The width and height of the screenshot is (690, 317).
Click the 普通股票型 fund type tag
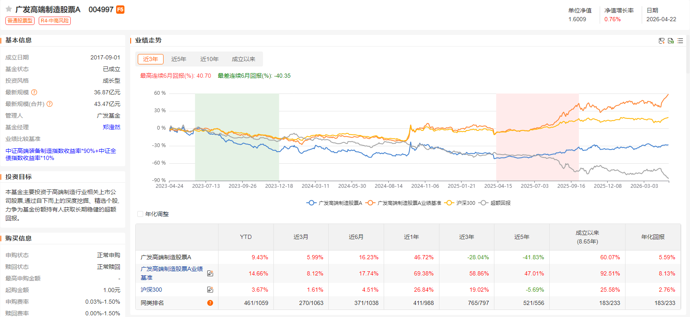tap(20, 21)
